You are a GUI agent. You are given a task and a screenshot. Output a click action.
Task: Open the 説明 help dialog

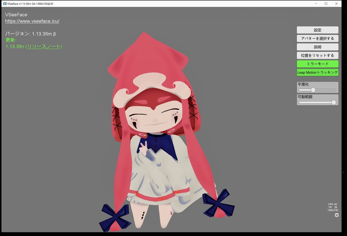coord(317,47)
